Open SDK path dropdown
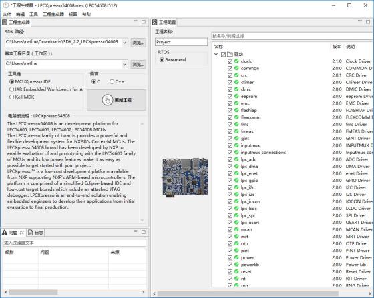The image size is (374, 298). pyautogui.click(x=124, y=43)
